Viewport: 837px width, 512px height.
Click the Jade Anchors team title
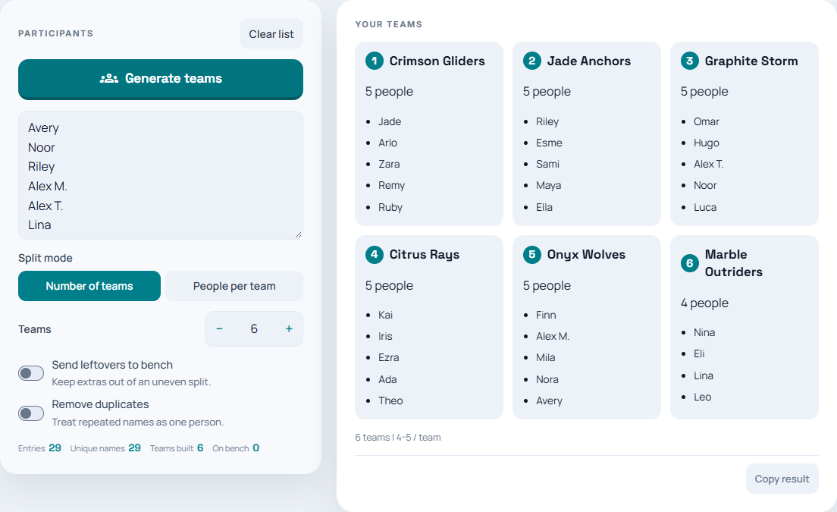(589, 61)
